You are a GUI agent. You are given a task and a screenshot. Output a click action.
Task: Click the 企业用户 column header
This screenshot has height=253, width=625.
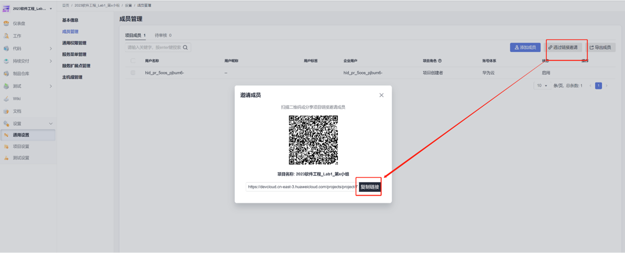(x=350, y=61)
